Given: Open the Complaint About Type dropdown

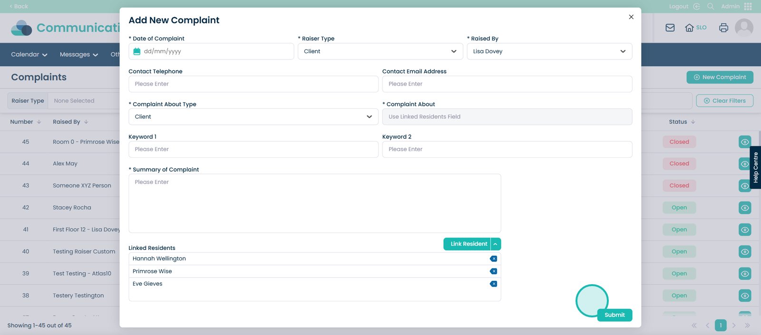Looking at the screenshot, I should (x=253, y=116).
